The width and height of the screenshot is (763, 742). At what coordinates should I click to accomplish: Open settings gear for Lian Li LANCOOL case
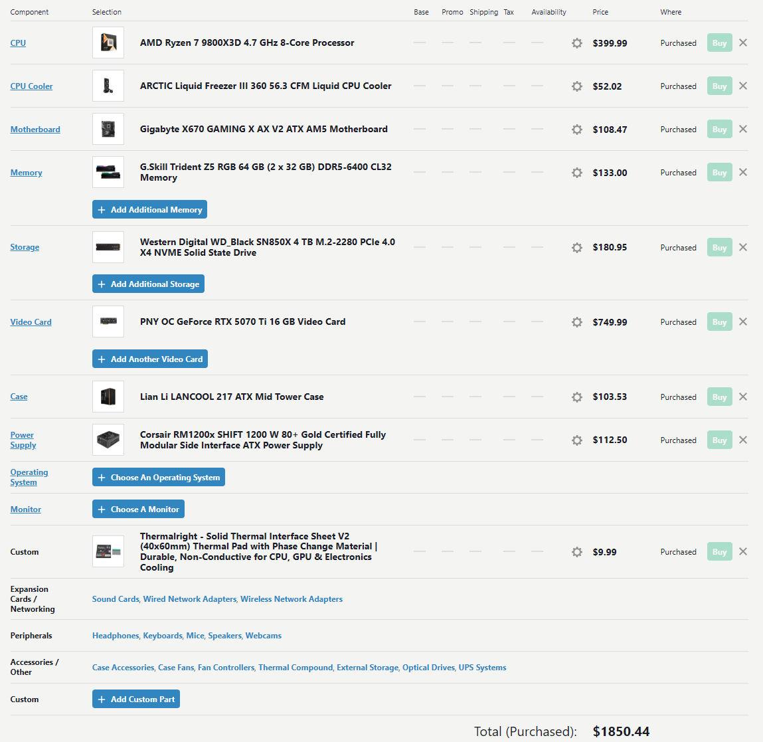click(x=576, y=397)
